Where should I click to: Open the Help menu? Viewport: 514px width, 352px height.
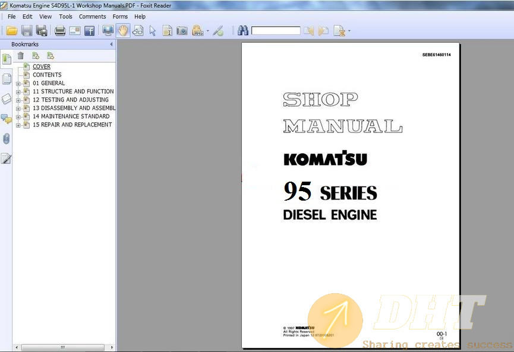point(140,17)
